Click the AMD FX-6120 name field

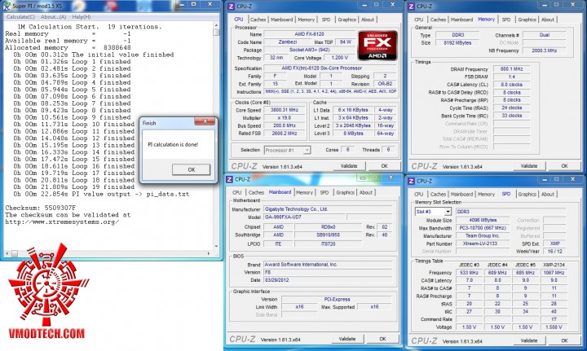309,34
